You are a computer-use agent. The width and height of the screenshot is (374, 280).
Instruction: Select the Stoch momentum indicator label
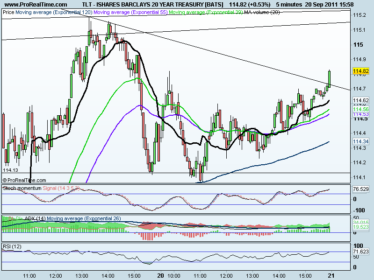click(x=22, y=188)
